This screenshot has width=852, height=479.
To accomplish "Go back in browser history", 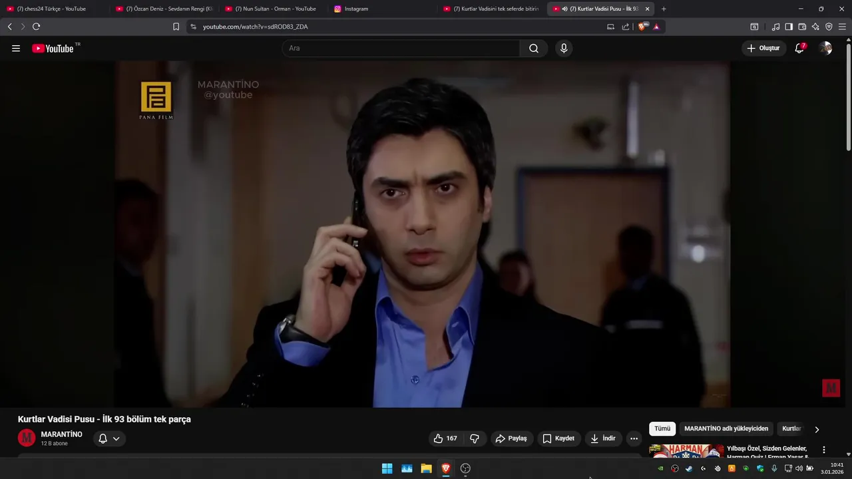I will point(9,27).
